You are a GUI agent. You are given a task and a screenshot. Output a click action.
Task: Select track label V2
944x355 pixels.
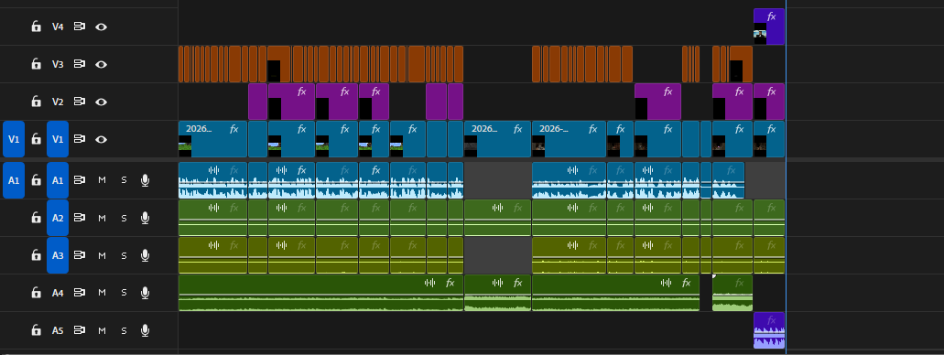58,102
